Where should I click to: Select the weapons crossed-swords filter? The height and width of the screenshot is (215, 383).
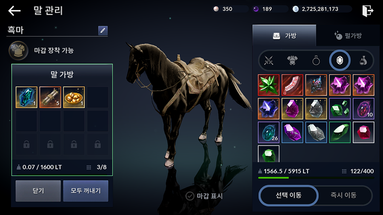pos(269,60)
